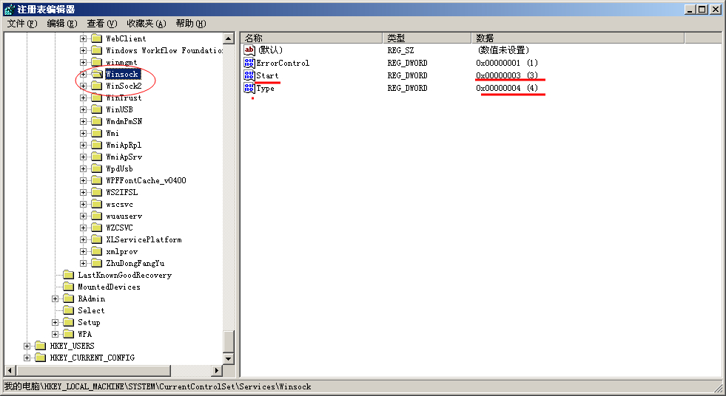Click the tree scroll right arrow

pyautogui.click(x=217, y=370)
